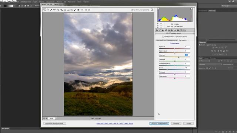Open Photoshop Изображение menu
237x133 pixels.
[26, 2]
